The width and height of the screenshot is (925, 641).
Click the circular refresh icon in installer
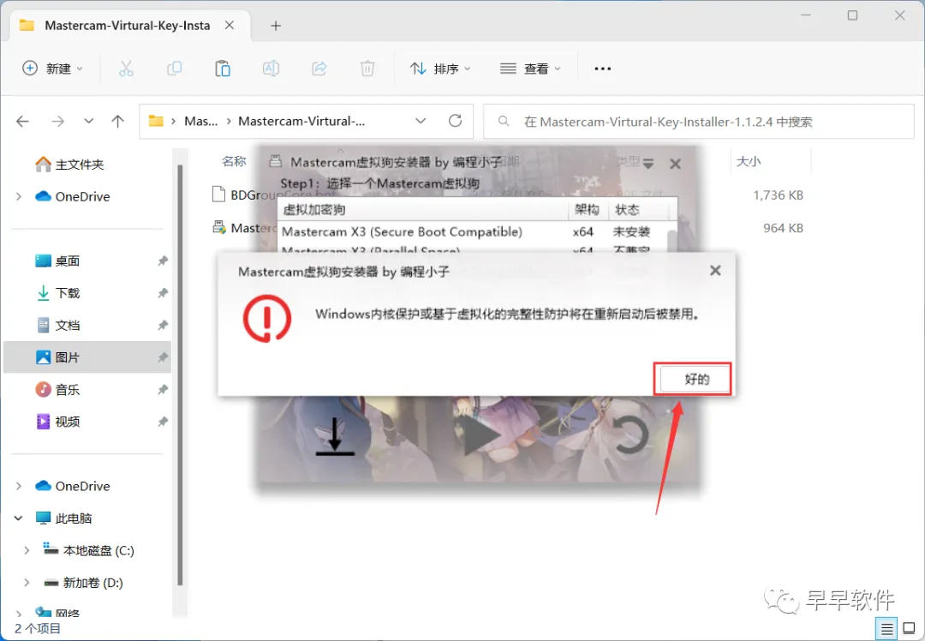pos(630,435)
